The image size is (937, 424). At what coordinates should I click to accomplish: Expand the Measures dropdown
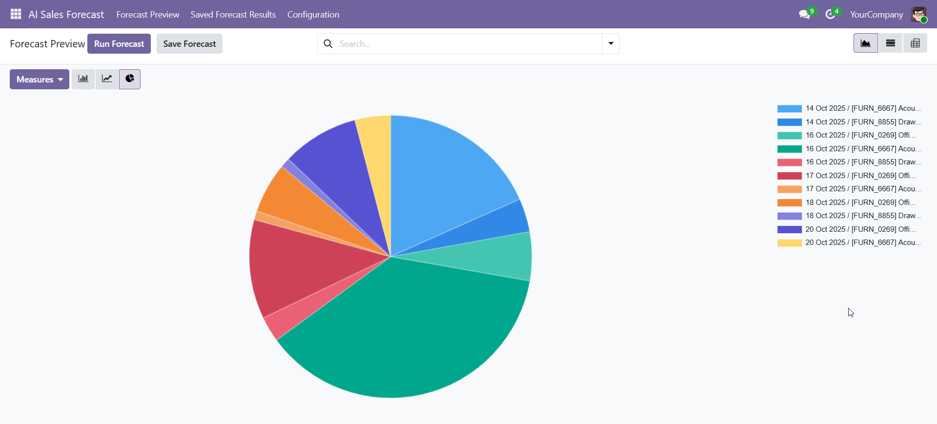coord(40,80)
